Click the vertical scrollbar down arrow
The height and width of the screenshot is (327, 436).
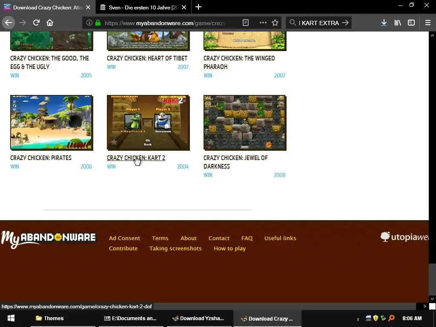pyautogui.click(x=432, y=299)
